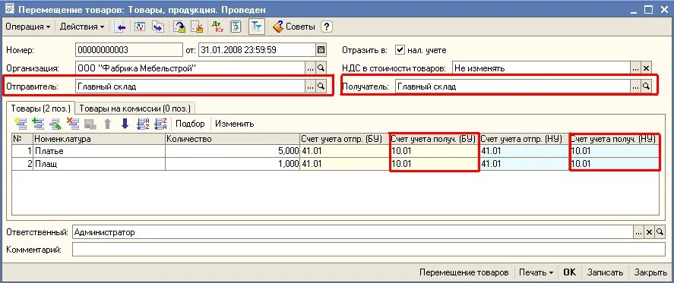Toggle the нал. учете checkbox
The image size is (674, 283).
click(x=400, y=50)
